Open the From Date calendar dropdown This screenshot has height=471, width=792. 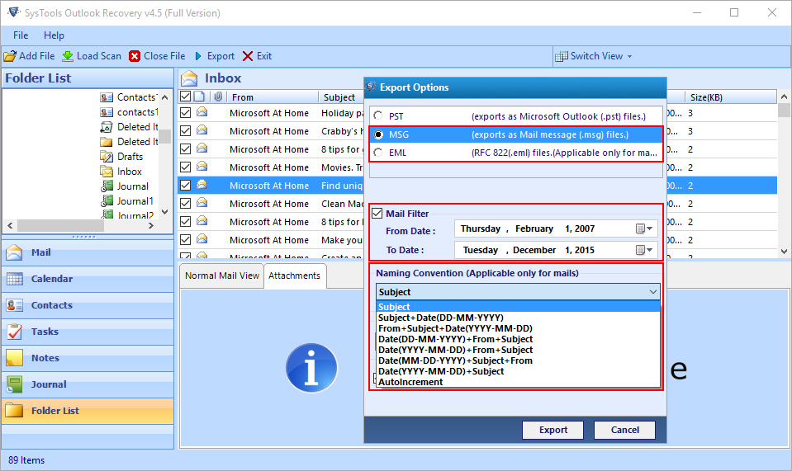(x=644, y=229)
